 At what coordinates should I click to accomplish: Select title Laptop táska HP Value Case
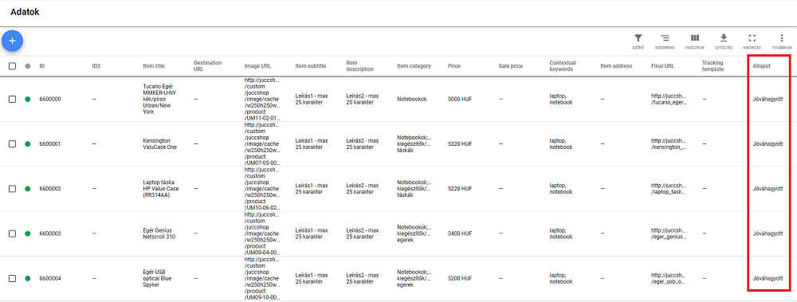point(162,189)
